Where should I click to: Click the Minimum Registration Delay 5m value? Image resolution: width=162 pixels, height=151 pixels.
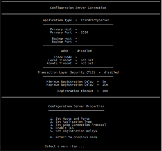pyautogui.click(x=104, y=82)
